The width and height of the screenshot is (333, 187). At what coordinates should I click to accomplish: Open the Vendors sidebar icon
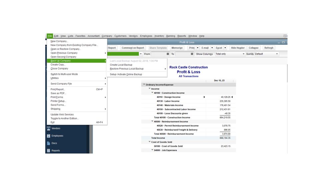tap(49, 128)
